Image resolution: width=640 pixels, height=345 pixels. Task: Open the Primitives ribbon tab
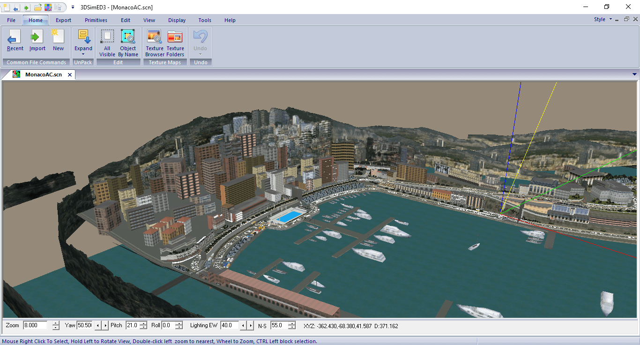click(x=96, y=20)
